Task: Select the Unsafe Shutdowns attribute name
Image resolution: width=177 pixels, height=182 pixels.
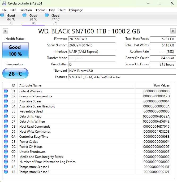Action: (32, 152)
